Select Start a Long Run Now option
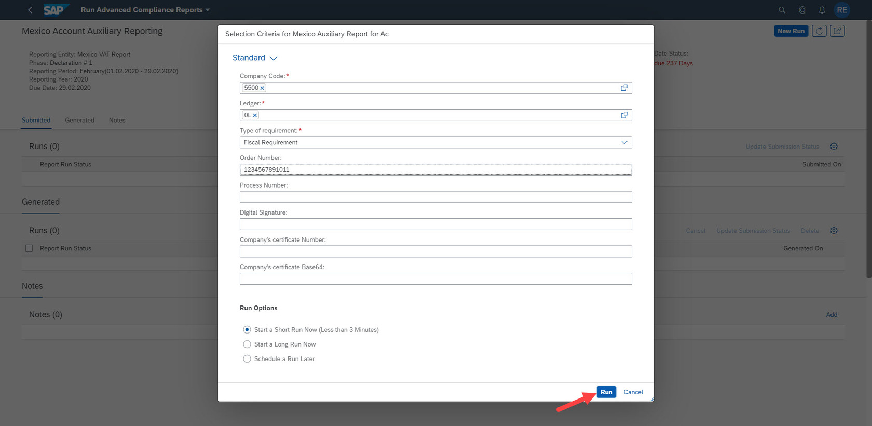 pyautogui.click(x=247, y=344)
